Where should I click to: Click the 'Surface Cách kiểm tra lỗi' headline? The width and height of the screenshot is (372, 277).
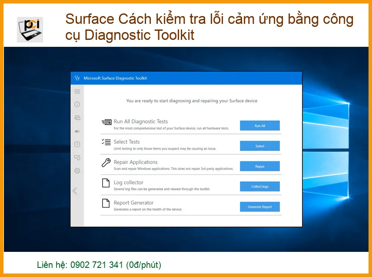pyautogui.click(x=209, y=27)
